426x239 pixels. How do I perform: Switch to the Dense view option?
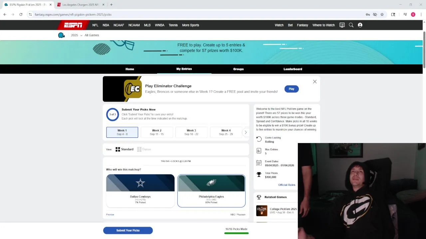coord(144,149)
